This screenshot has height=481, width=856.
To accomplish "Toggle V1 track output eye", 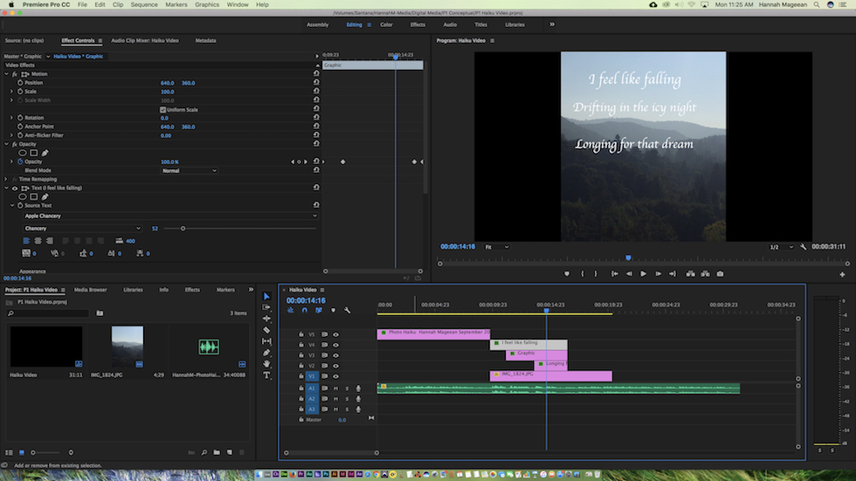I will pyautogui.click(x=335, y=376).
